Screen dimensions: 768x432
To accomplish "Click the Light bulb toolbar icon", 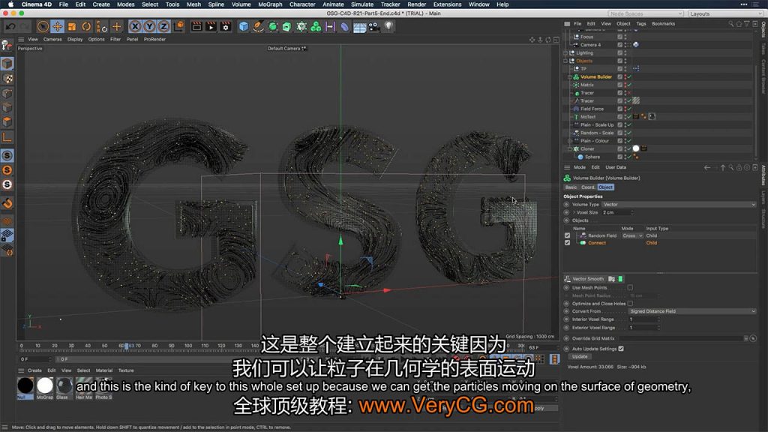I will point(389,26).
